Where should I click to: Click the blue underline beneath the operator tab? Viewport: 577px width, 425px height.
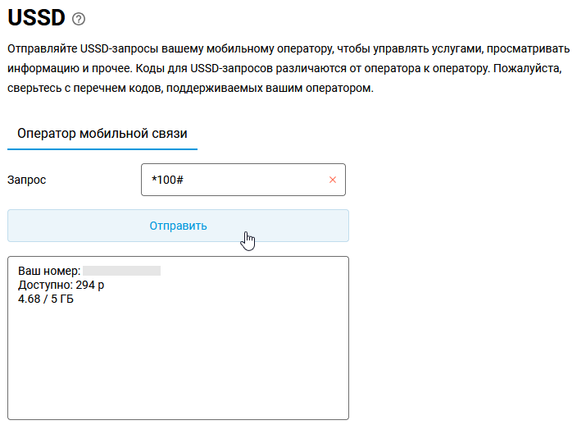[102, 149]
